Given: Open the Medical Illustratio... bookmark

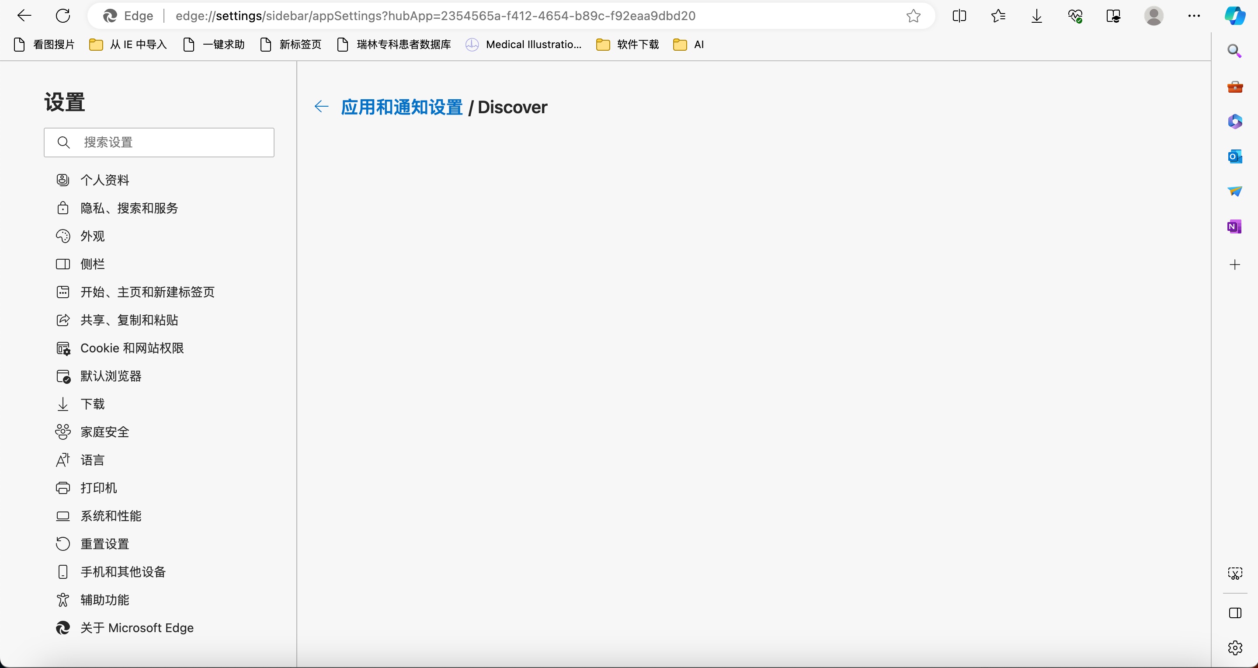Looking at the screenshot, I should (524, 45).
